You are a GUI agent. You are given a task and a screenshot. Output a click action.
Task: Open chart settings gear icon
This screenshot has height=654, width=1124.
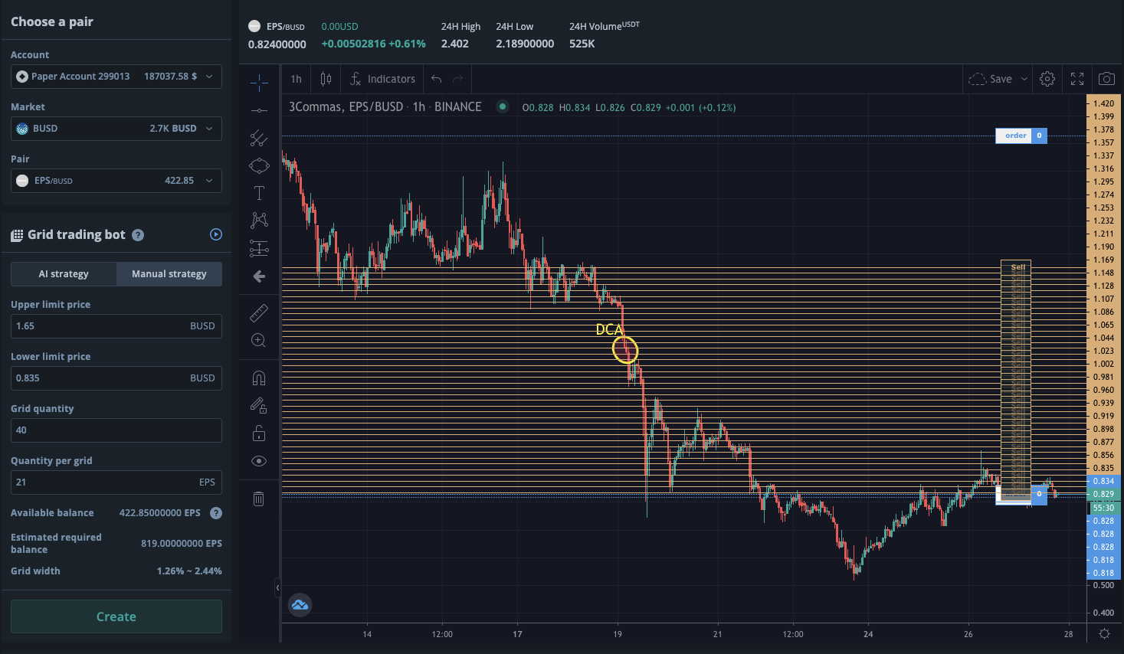tap(1047, 79)
